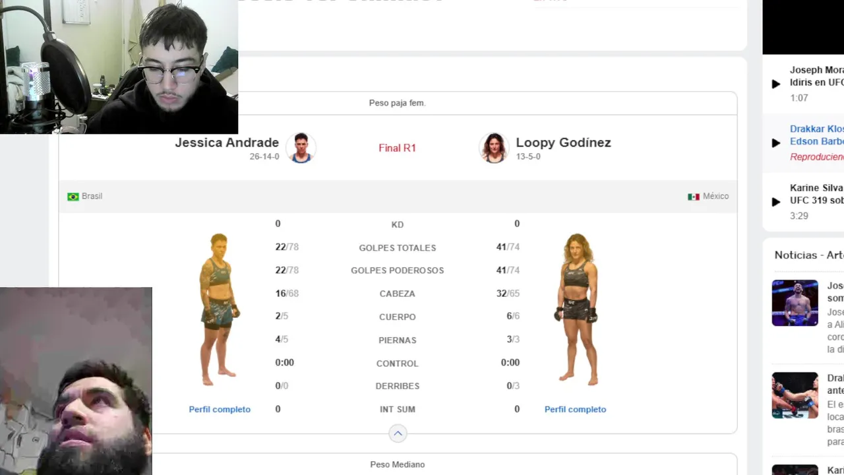The image size is (844, 475).
Task: Click the video player at top of sidebar
Action: [803, 27]
